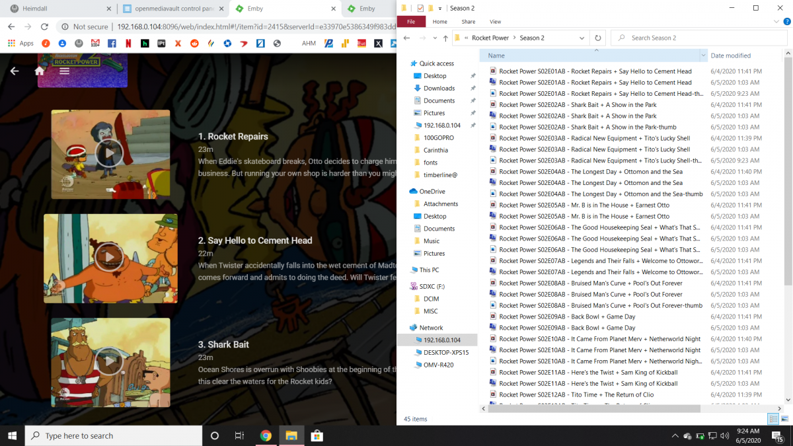Select OMV-R420 under Network
The height and width of the screenshot is (446, 793).
438,365
